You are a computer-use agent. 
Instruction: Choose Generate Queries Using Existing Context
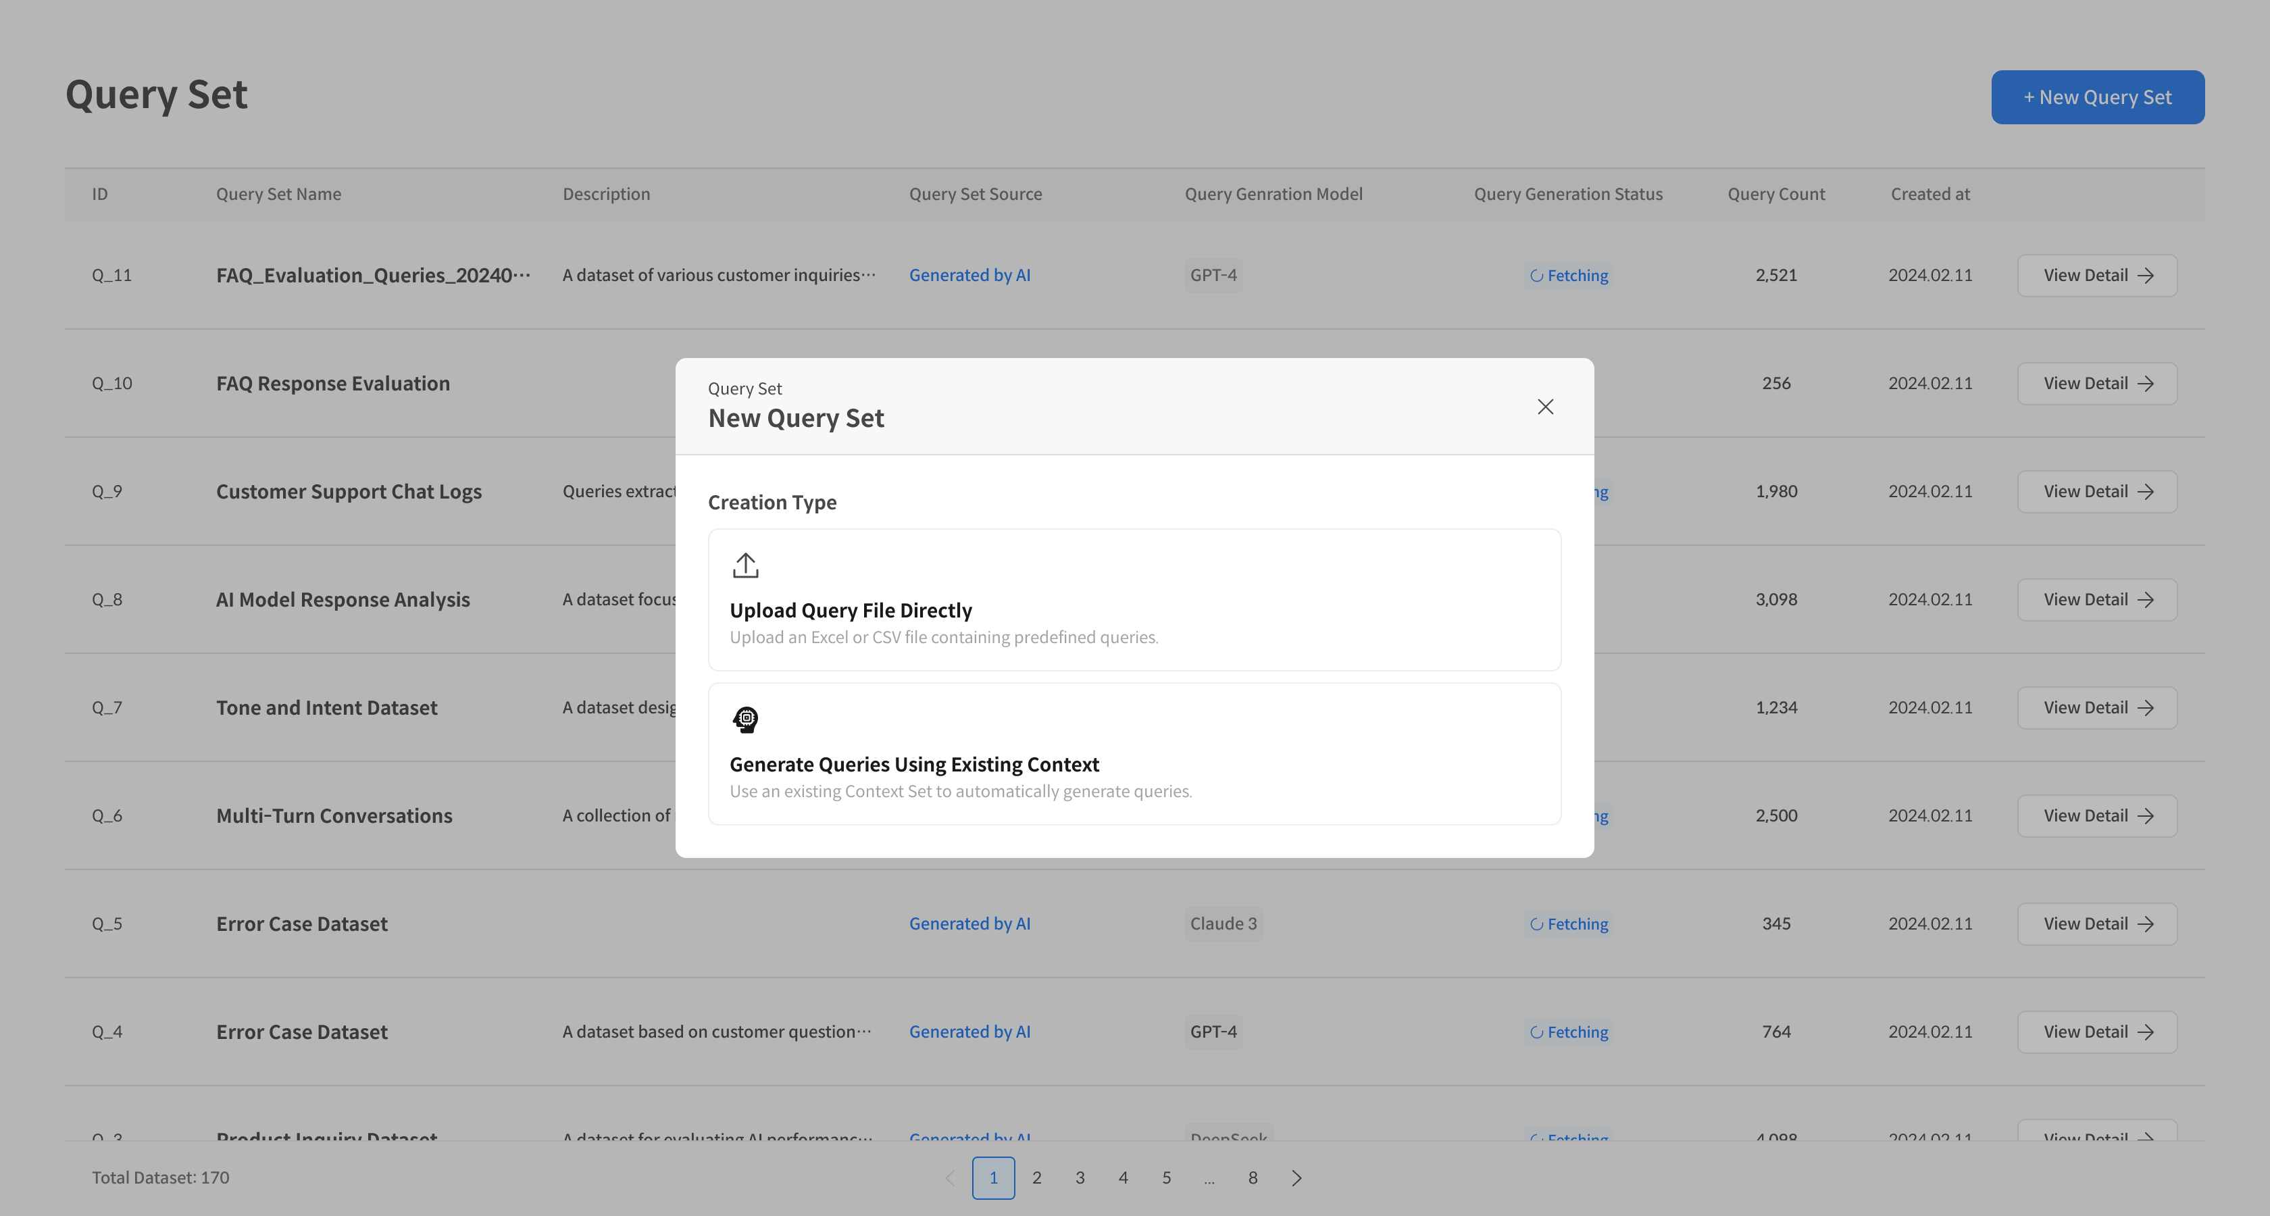[x=1134, y=755]
